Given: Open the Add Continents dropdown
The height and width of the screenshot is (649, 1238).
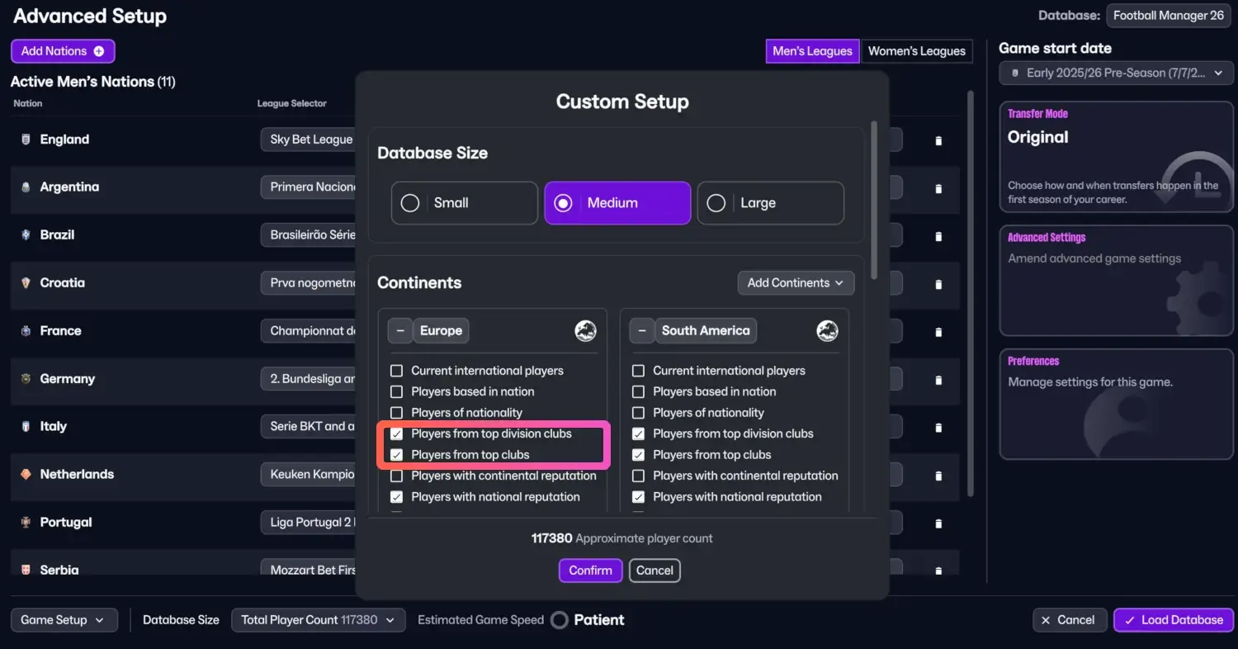Looking at the screenshot, I should click(796, 283).
